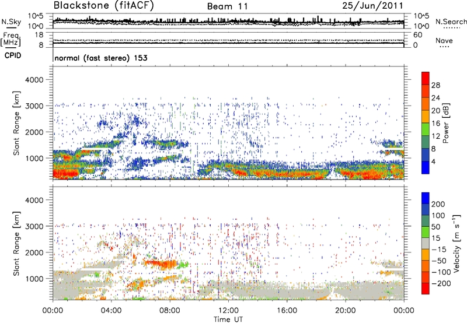Click Velocity segment between -50 and -100
This screenshot has height=323, width=467.
[x=426, y=266]
